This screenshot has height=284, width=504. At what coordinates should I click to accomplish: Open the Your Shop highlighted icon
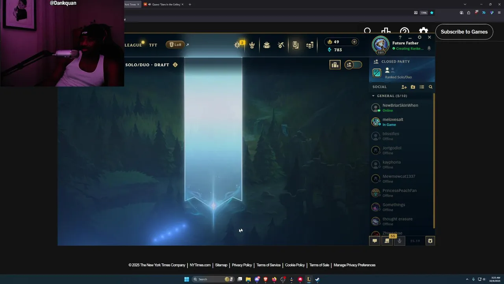[295, 45]
